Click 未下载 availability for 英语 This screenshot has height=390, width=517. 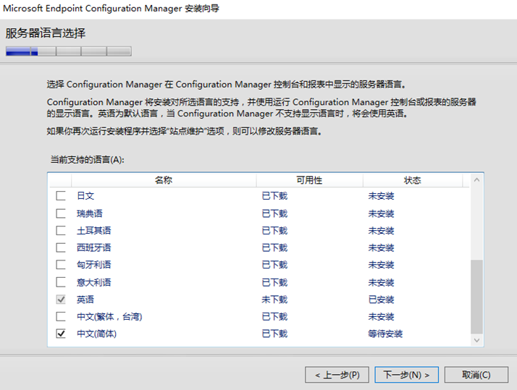point(274,300)
